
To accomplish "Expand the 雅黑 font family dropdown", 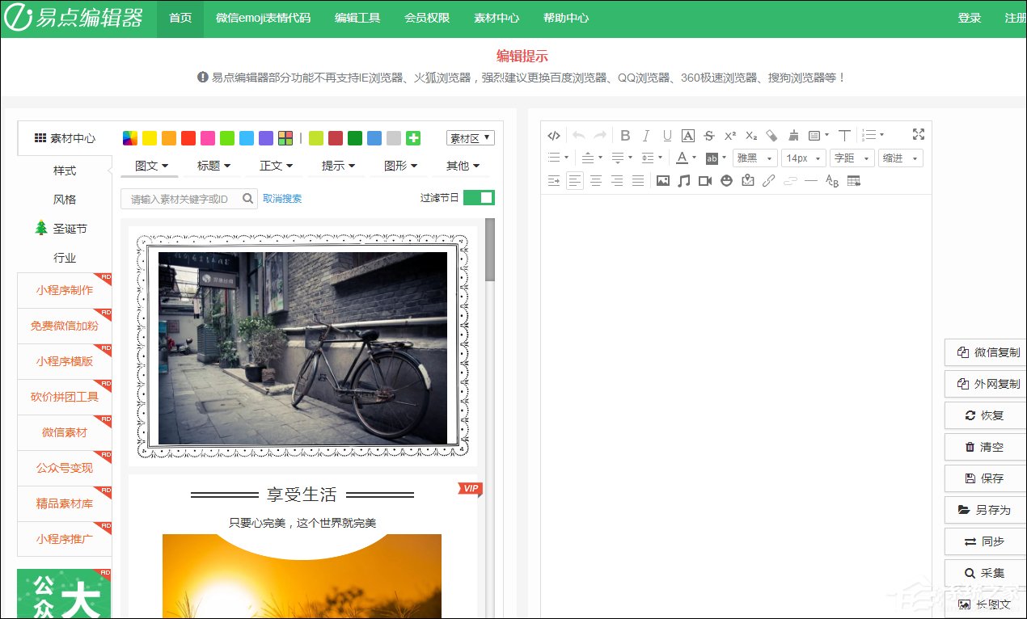I will (755, 158).
